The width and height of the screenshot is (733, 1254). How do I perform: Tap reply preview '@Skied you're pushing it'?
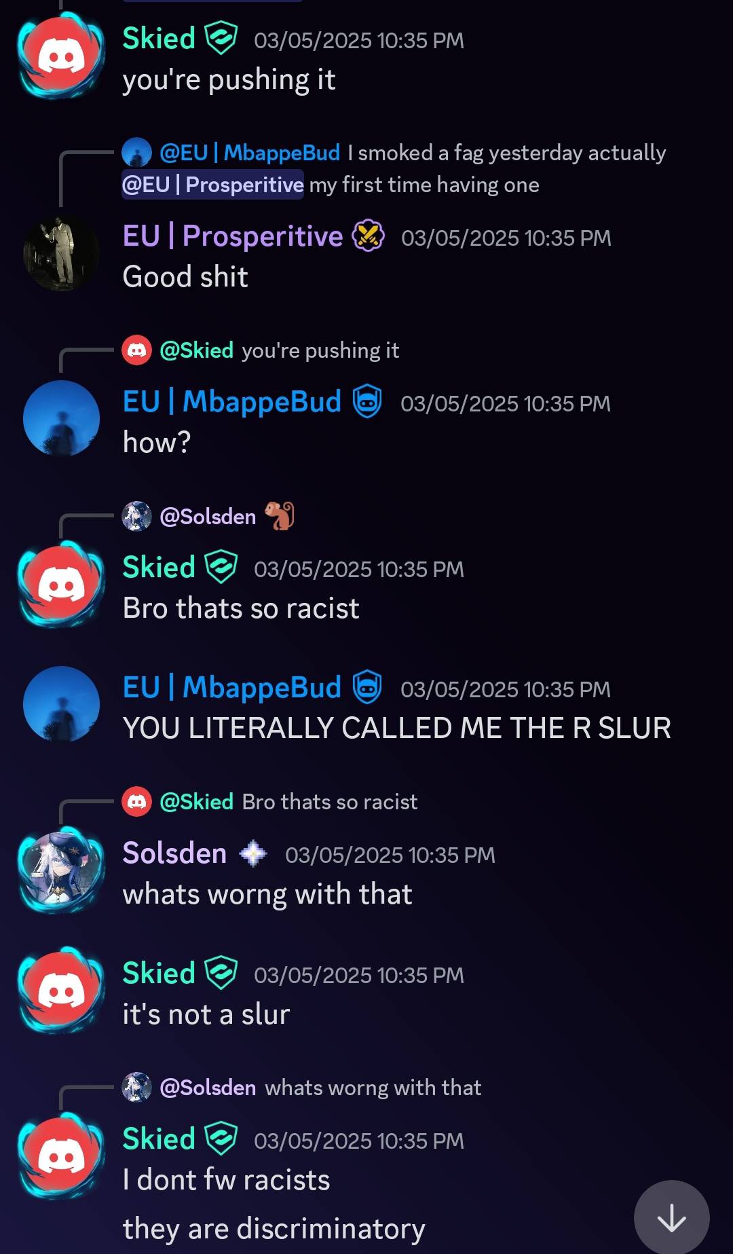261,350
